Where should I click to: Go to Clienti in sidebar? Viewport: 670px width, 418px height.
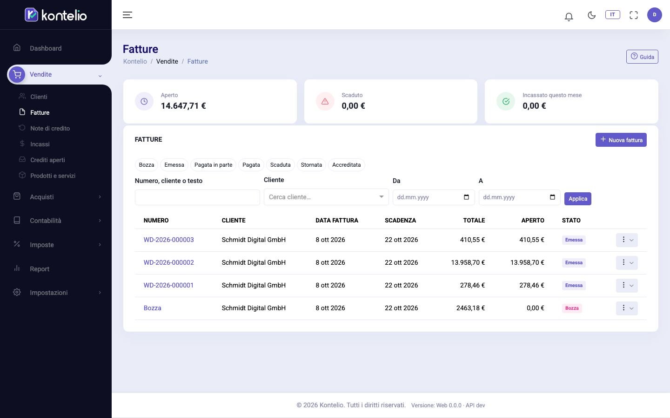tap(39, 97)
